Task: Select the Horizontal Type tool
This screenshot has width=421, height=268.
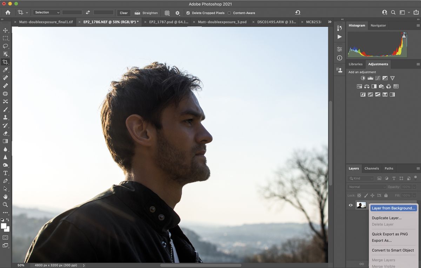Action: 5,173
